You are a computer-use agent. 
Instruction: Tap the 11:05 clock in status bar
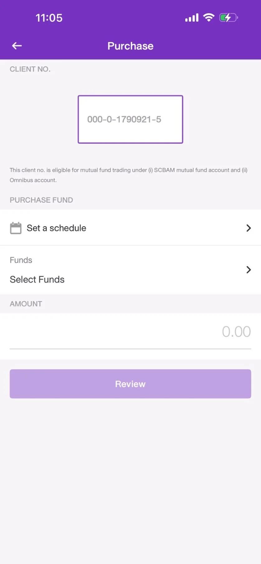point(49,18)
